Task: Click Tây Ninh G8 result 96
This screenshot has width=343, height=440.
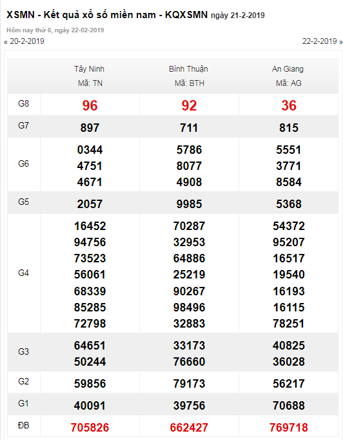Action: pos(90,105)
